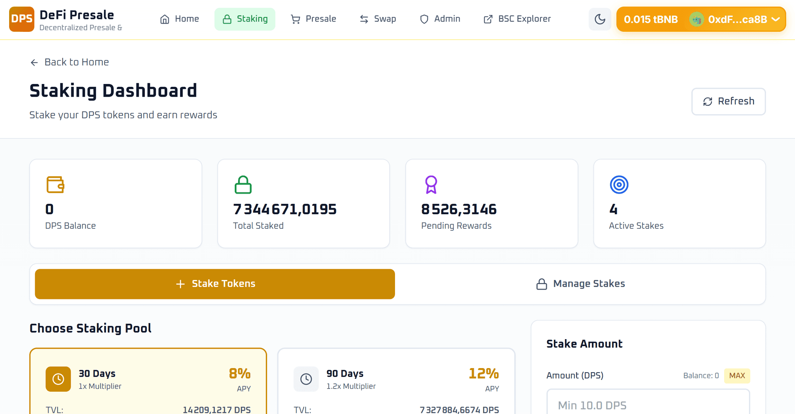Click the green lock icon on Total Staked

[x=243, y=184]
